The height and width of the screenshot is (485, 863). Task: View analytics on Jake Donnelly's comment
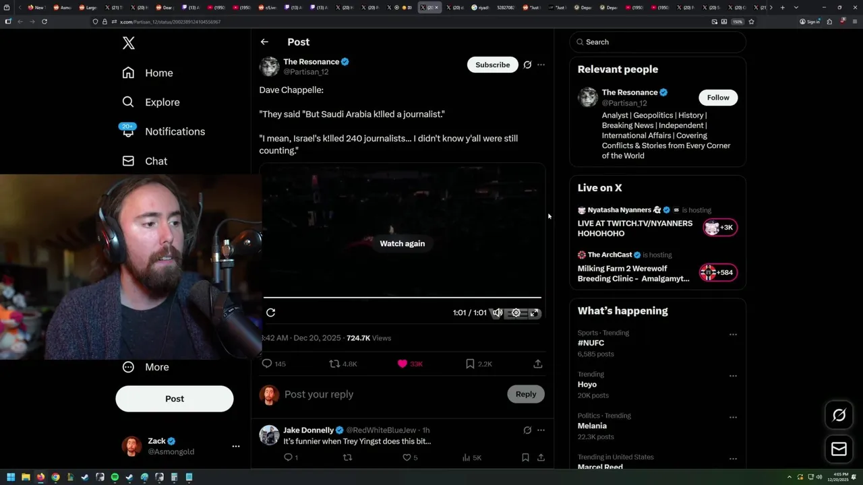(x=471, y=457)
